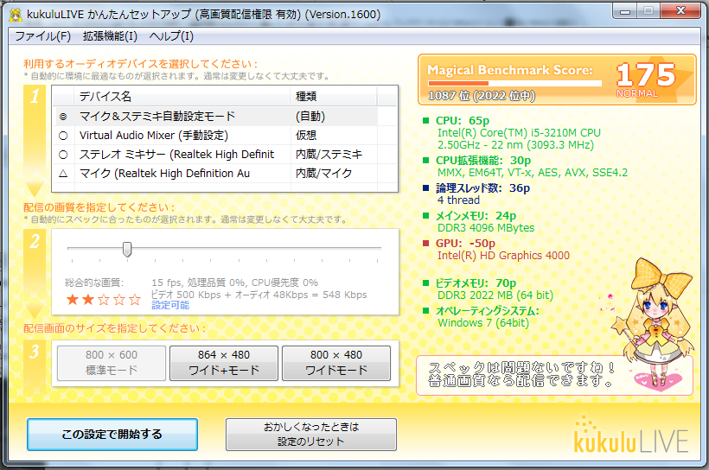Click the yellow step 2 number badge
709x470 pixels.
[x=34, y=241]
